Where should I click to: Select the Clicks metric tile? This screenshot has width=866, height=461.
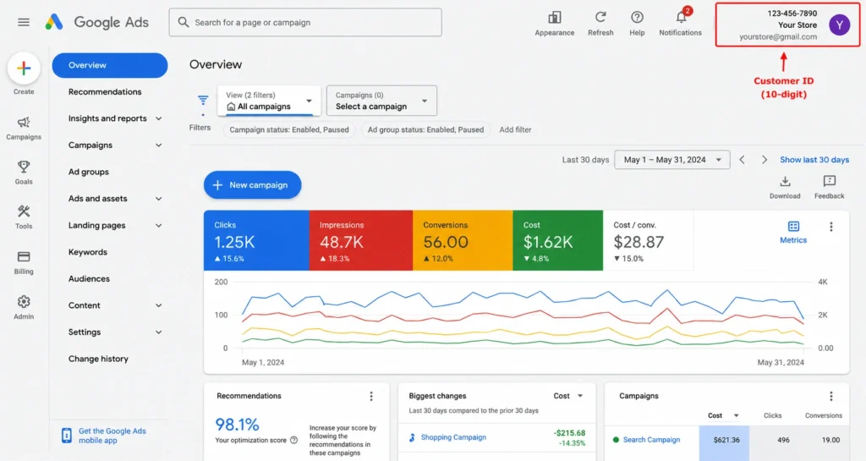pyautogui.click(x=256, y=240)
